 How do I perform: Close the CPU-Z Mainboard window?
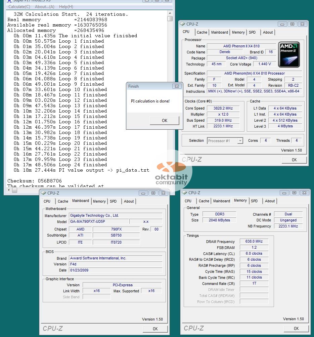tap(163, 193)
